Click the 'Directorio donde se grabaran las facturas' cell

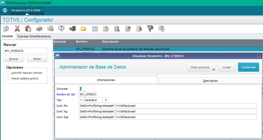pyautogui.click(x=128, y=49)
